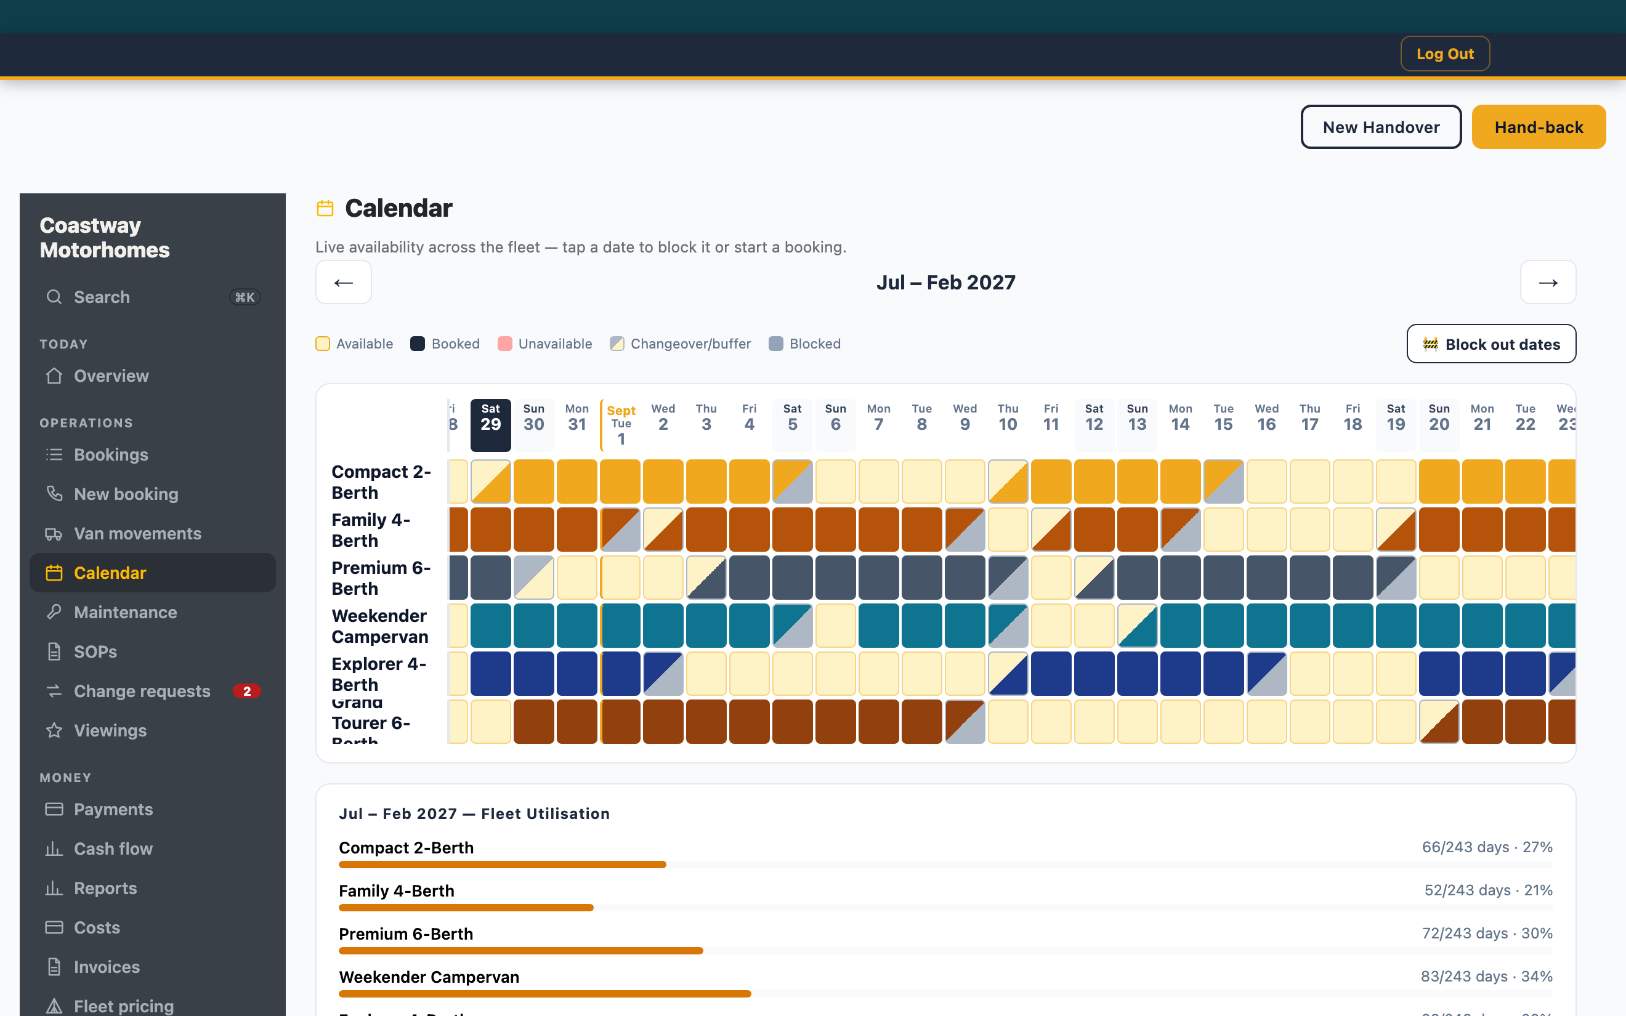Viewport: 1626px width, 1016px height.
Task: Click the Viewings star icon
Action: pos(54,730)
